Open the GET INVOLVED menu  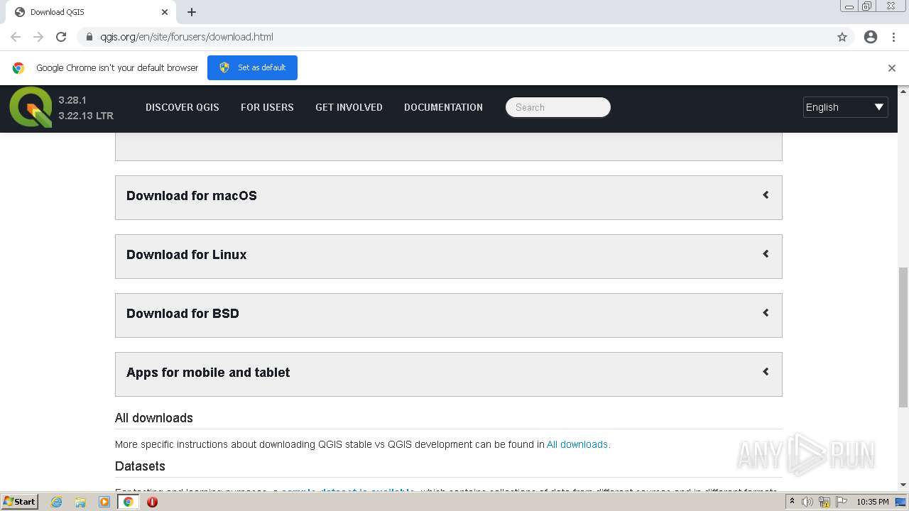[349, 107]
